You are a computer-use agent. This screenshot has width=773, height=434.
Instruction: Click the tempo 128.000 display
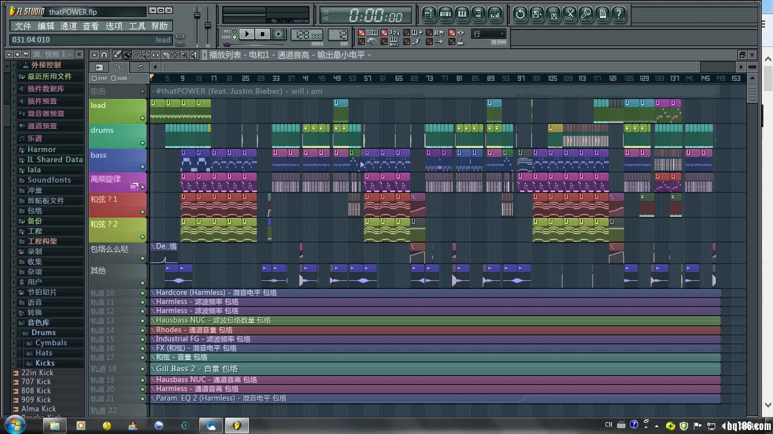tap(307, 35)
